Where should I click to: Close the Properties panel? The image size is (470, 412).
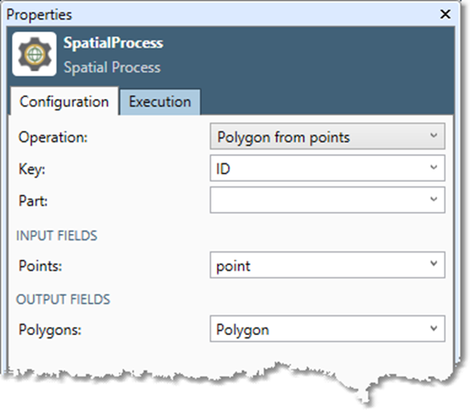point(445,14)
